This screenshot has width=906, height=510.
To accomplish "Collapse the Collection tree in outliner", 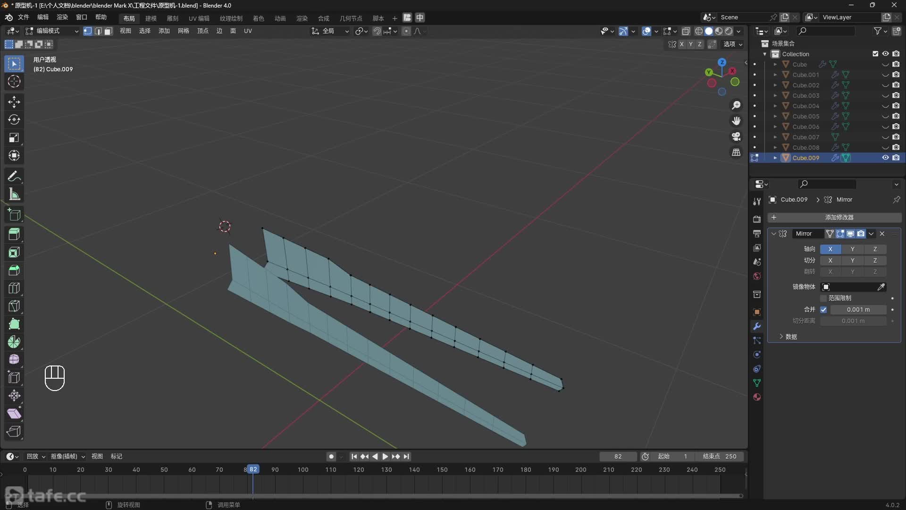I will [x=765, y=54].
